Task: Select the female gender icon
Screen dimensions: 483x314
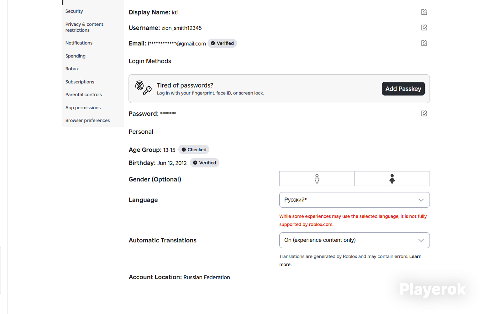Action: coord(392,179)
